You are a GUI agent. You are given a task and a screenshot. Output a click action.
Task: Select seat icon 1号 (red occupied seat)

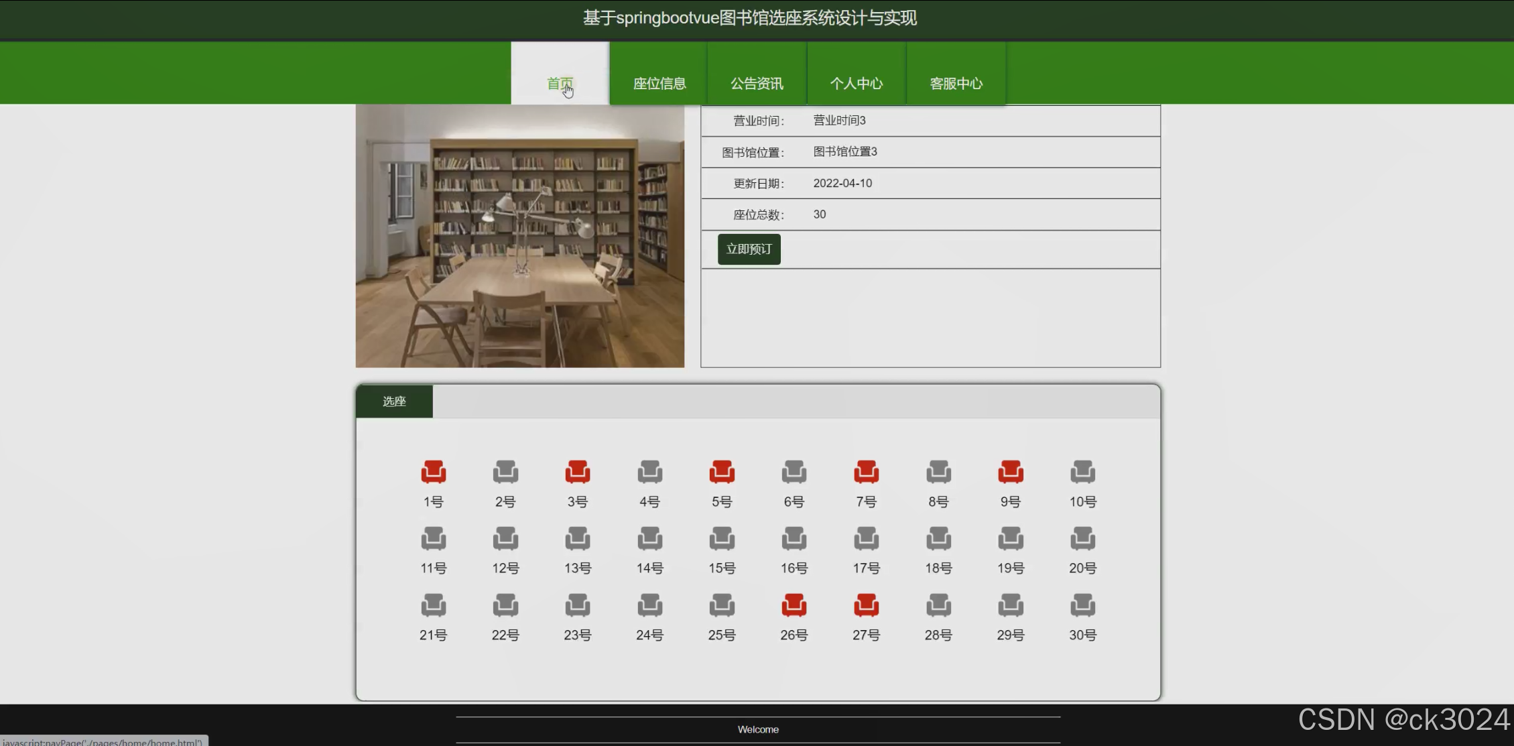pos(433,472)
